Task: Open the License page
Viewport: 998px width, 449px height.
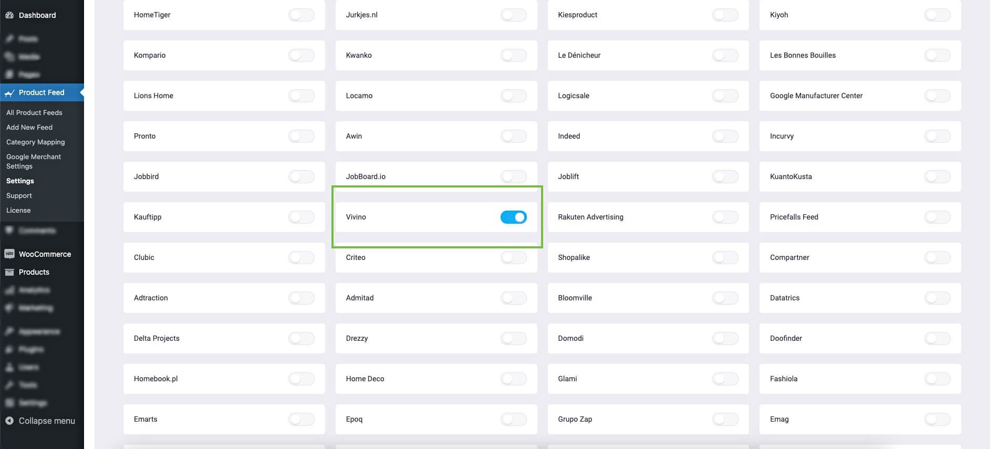Action: pos(18,210)
